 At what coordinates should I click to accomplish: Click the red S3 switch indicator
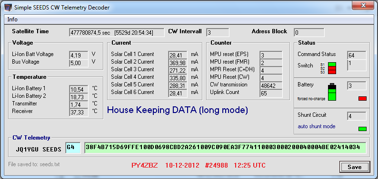(x=332, y=72)
